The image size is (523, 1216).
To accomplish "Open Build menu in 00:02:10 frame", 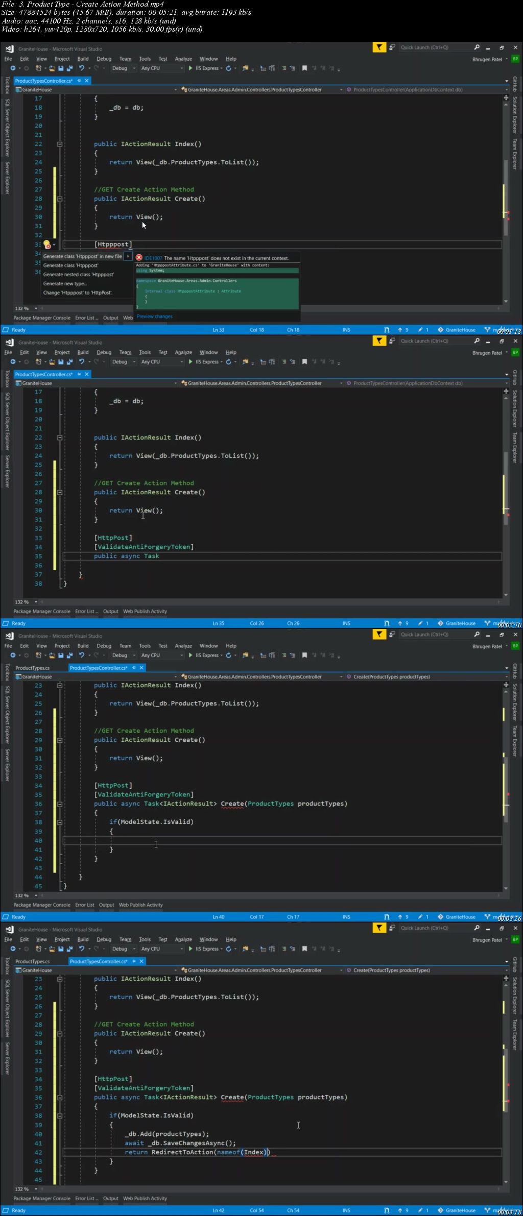I will click(83, 352).
